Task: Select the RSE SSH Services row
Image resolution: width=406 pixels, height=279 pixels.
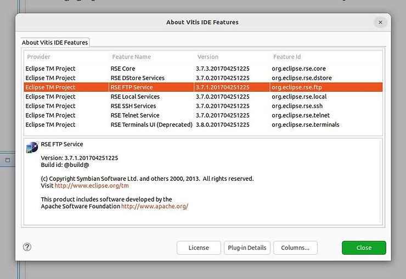Action: click(x=133, y=106)
